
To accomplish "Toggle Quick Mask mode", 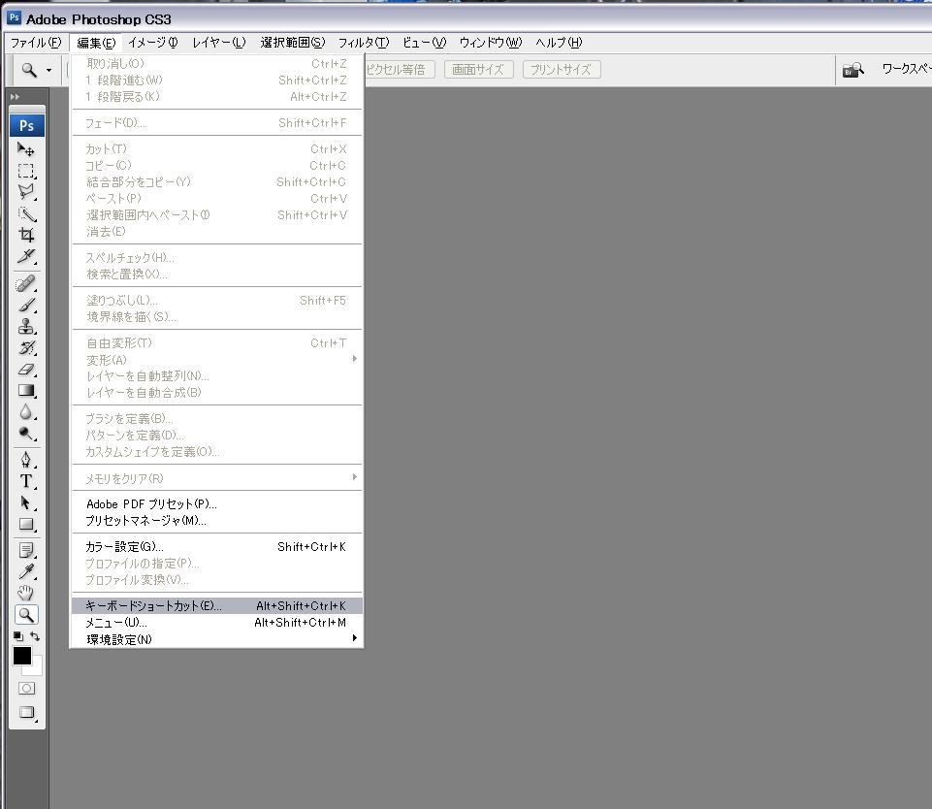I will point(27,689).
